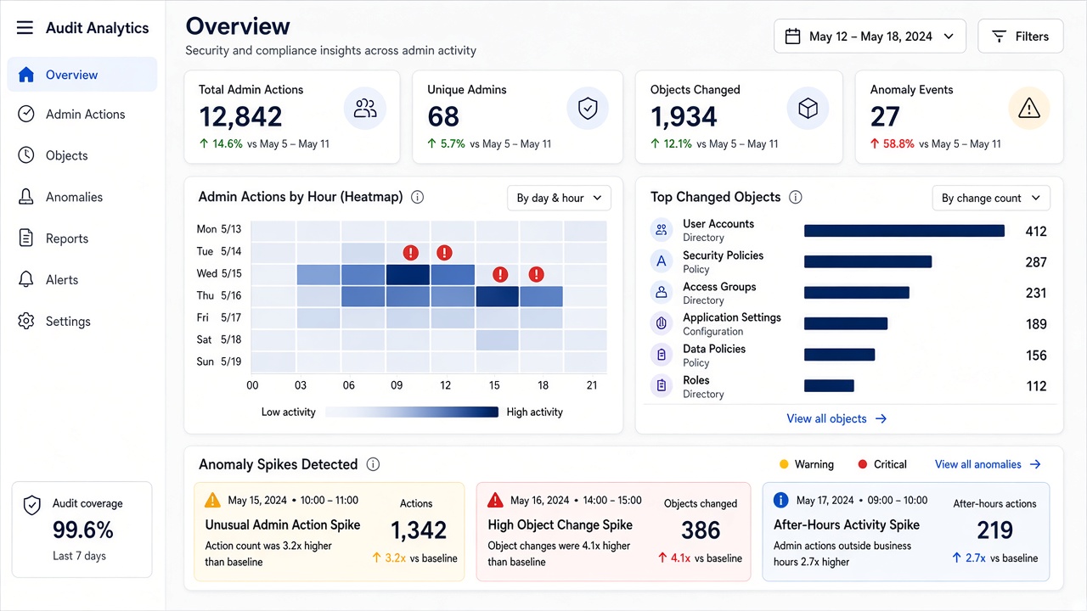The image size is (1087, 611).
Task: Open the May 12 – May 18 date range dropdown
Action: [x=870, y=36]
